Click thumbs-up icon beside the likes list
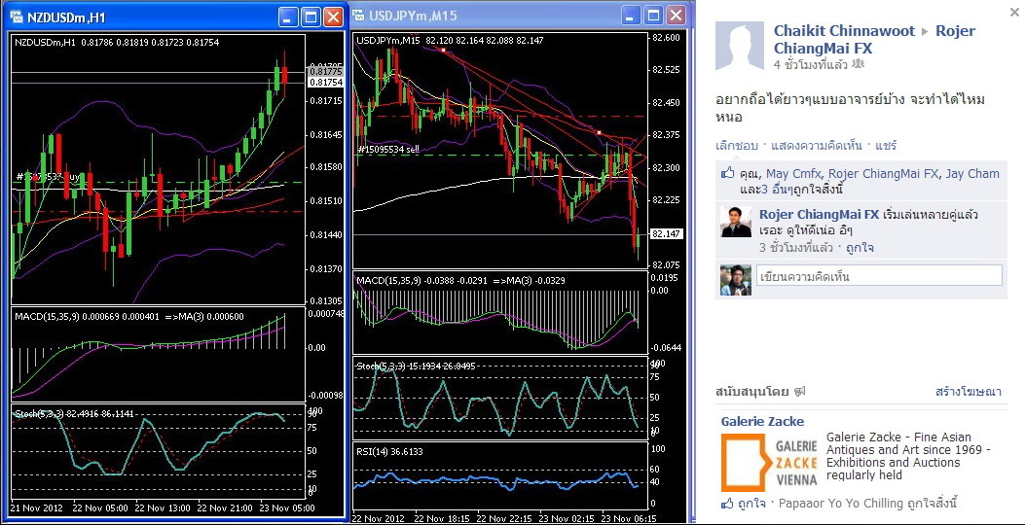Screen dimensions: 1025x525 (727, 174)
